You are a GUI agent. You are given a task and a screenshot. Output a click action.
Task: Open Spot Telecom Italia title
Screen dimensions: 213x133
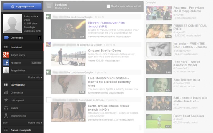[x=187, y=80]
